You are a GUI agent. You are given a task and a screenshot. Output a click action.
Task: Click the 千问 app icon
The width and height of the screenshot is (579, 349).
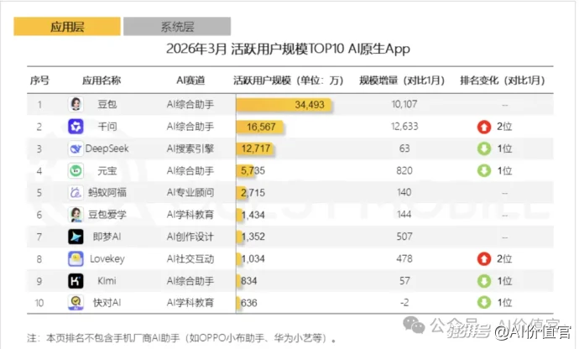pyautogui.click(x=76, y=127)
